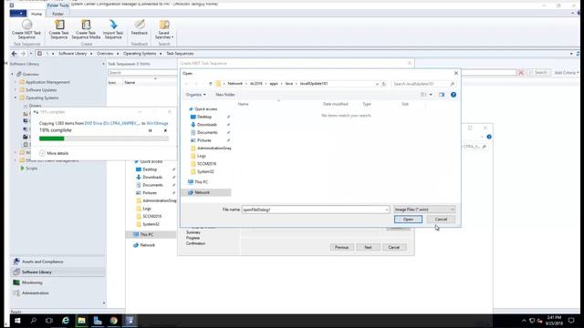Open Chrome from taskbar
This screenshot has width=584, height=328.
click(113, 321)
